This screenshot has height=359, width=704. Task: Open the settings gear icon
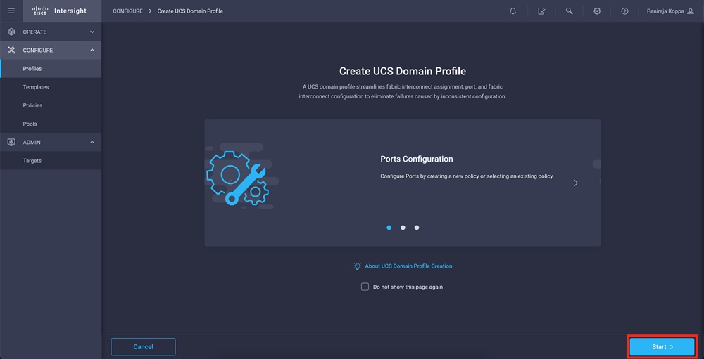pyautogui.click(x=597, y=11)
